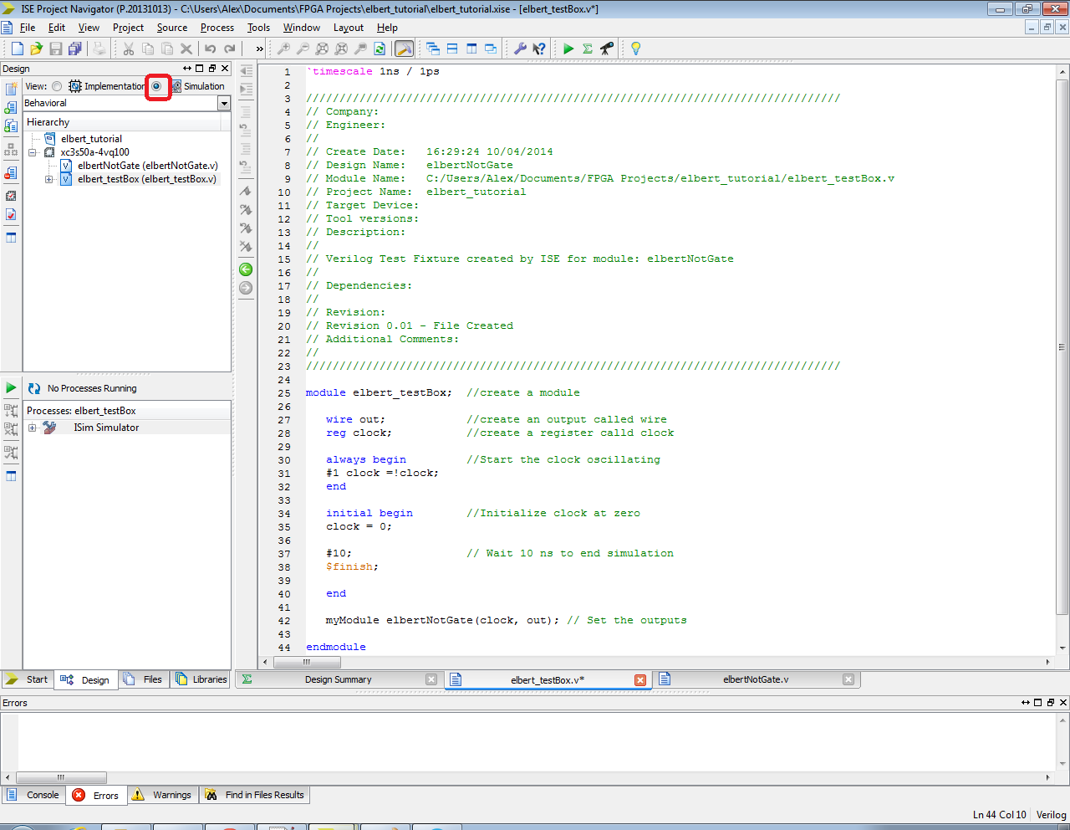Click the Save file floppy icon
This screenshot has height=830, width=1070.
click(55, 49)
